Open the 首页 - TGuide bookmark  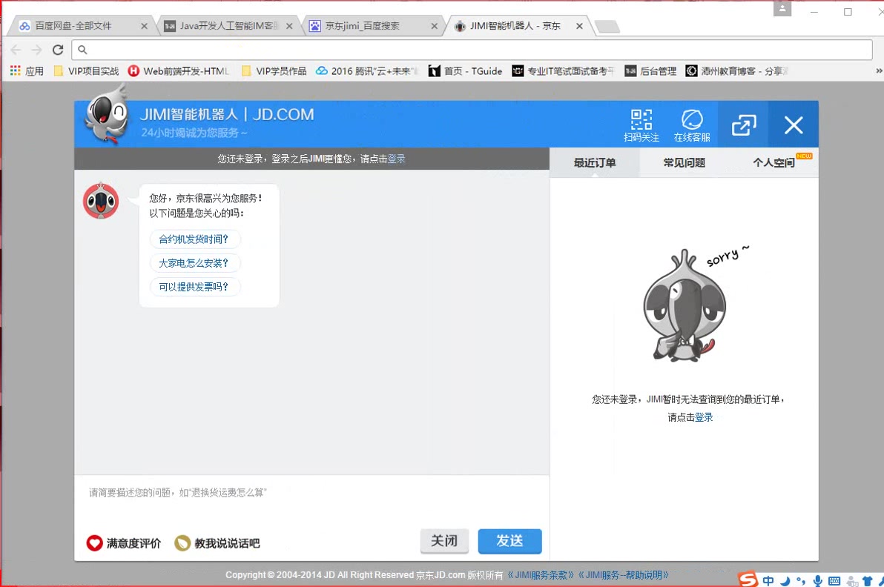point(465,71)
